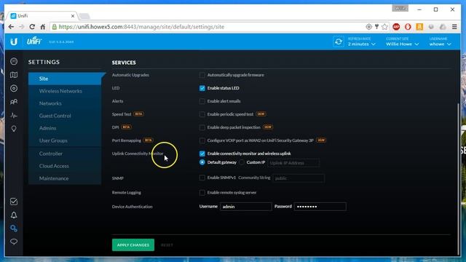Image resolution: width=466 pixels, height=262 pixels.
Task: Bookmark page with star icon
Action: pyautogui.click(x=385, y=27)
